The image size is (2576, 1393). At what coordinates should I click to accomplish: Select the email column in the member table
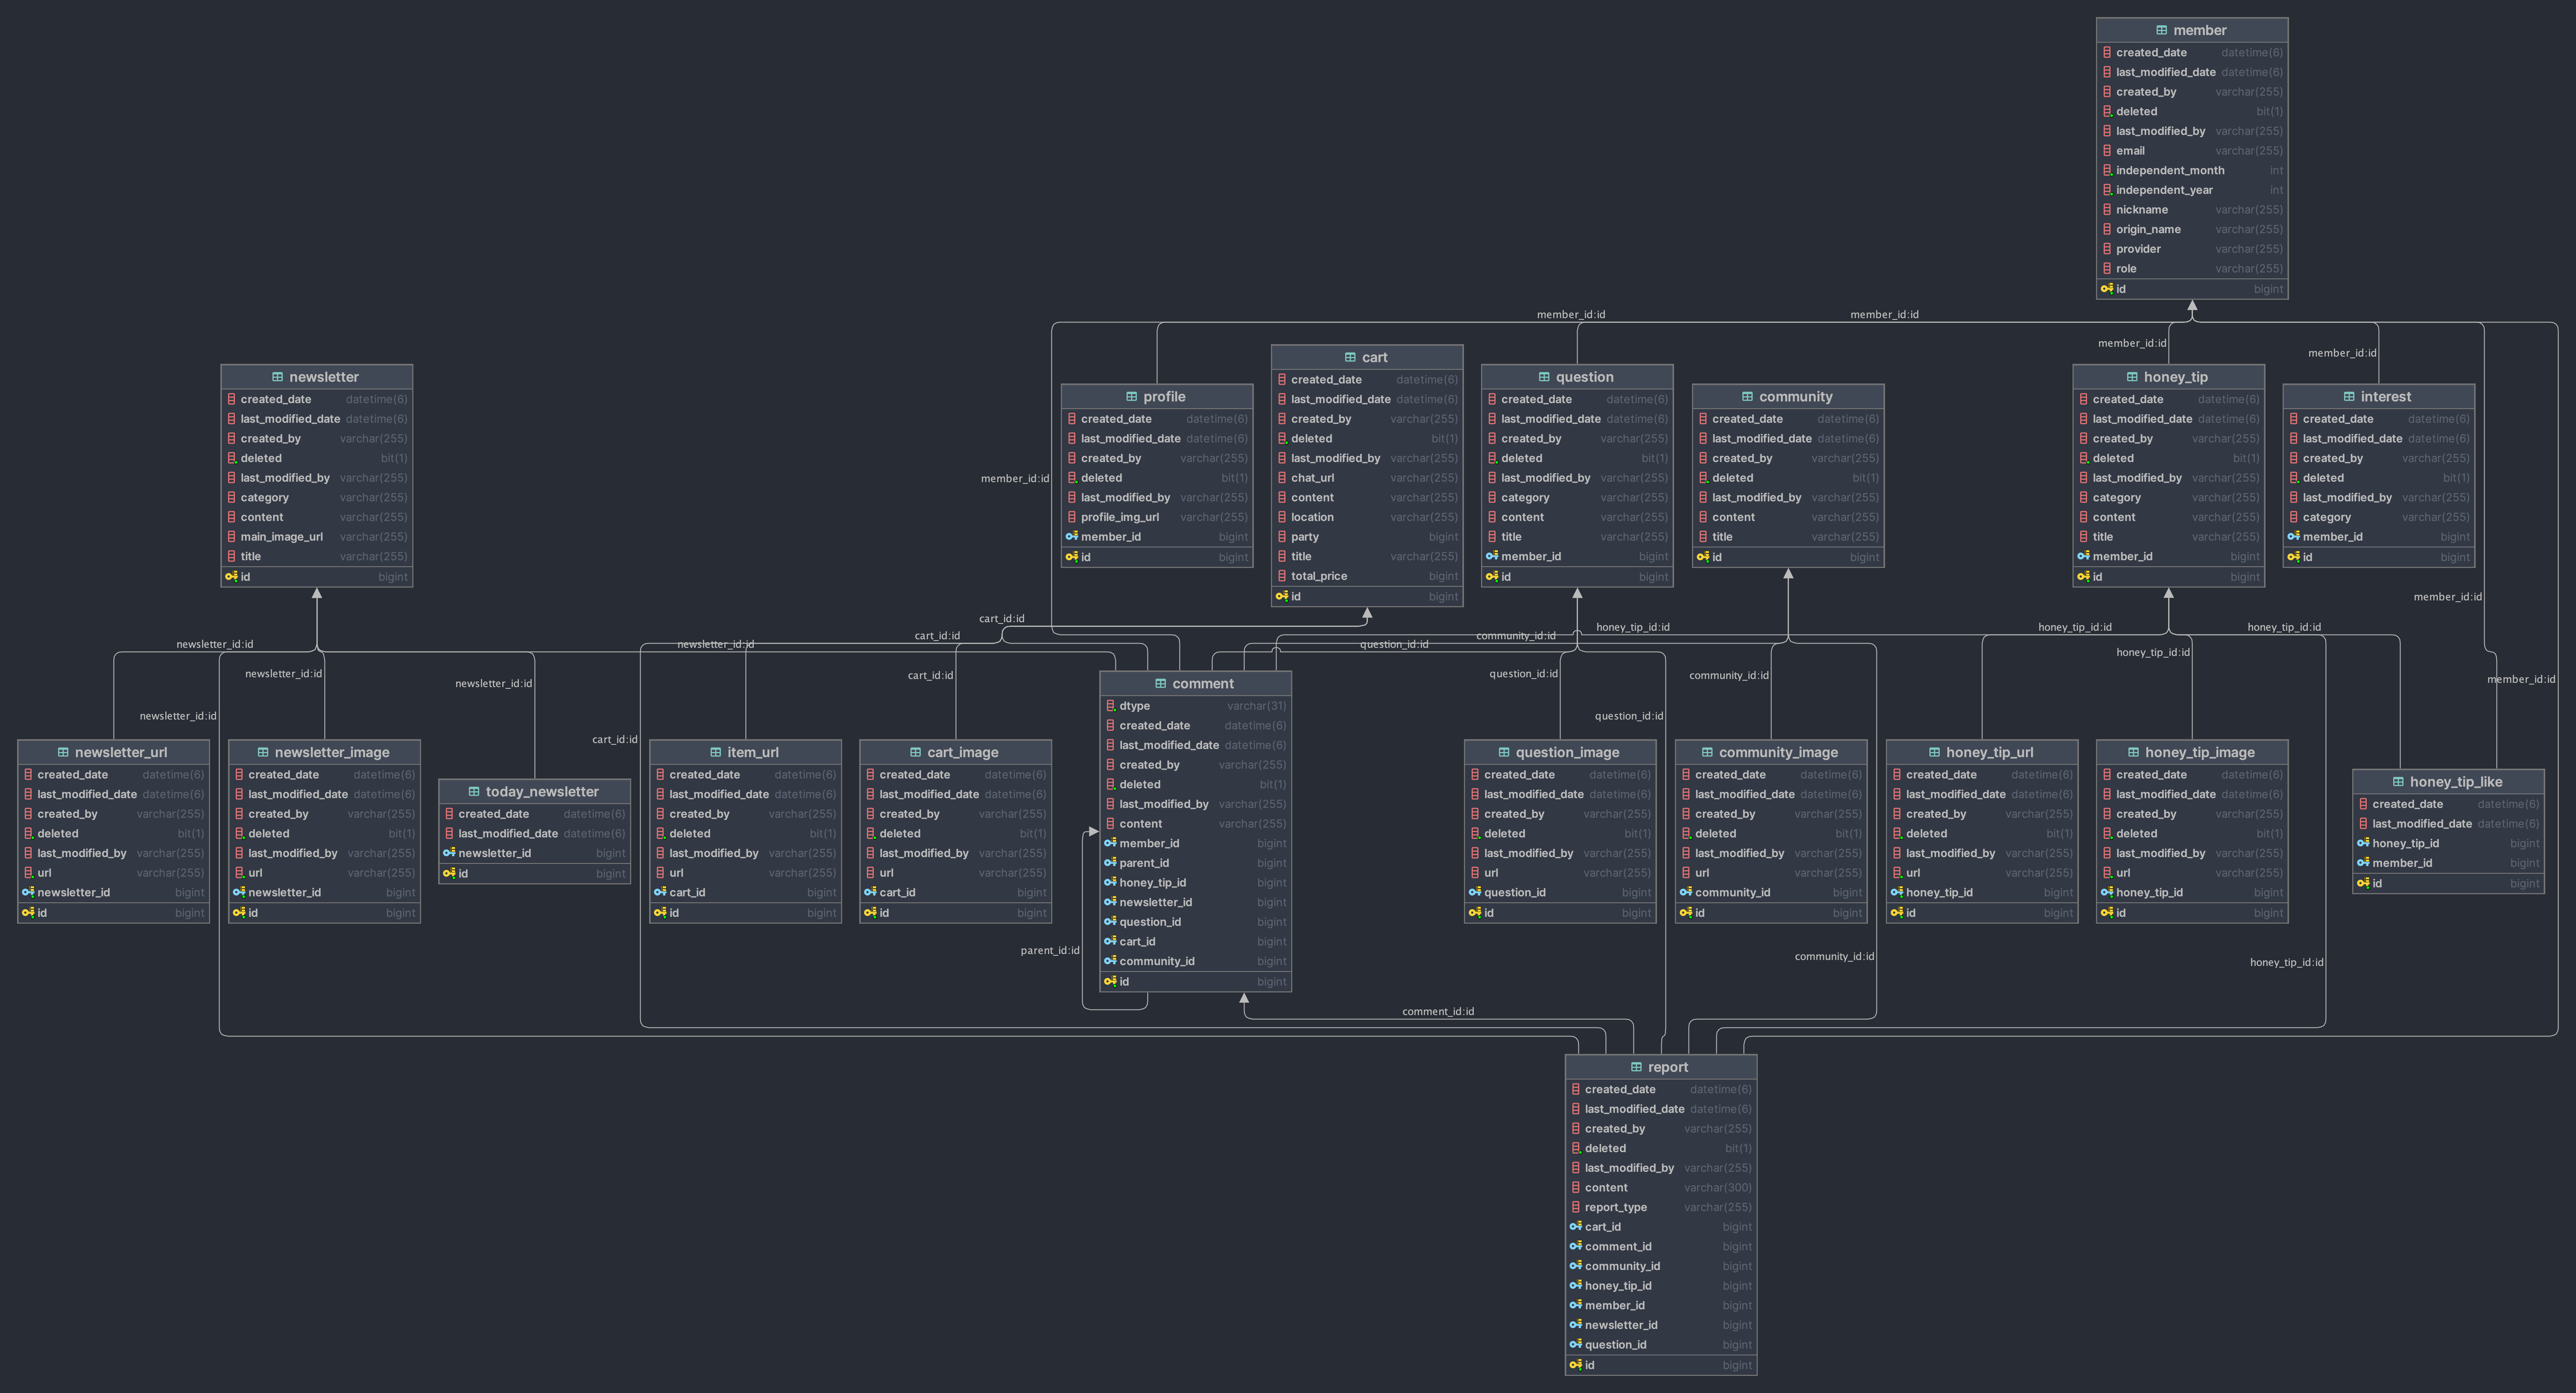(2192, 151)
